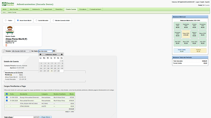Image resolution: width=211 pixels, height=118 pixels.
Task: Click the OTRAS DEUDAS row text
Action: pos(24,106)
